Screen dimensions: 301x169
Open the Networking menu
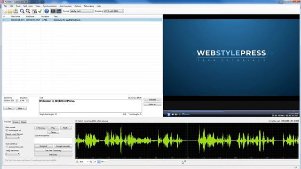pyautogui.click(x=89, y=6)
